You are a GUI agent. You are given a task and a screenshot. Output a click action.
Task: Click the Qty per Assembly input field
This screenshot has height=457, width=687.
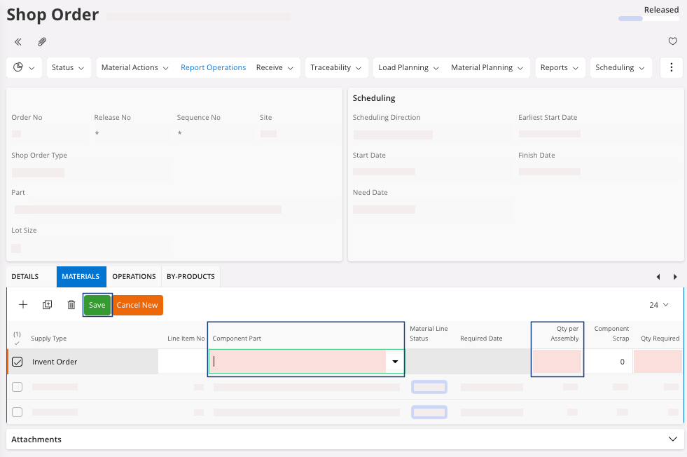coord(557,362)
